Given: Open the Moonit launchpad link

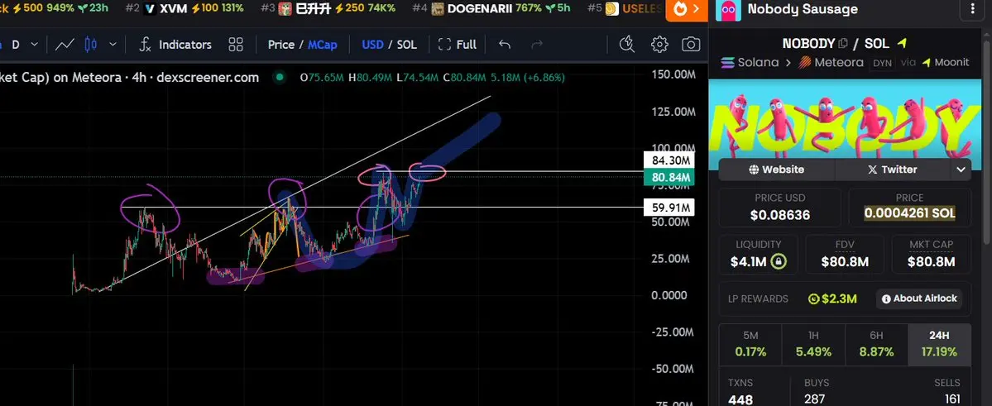Looking at the screenshot, I should pyautogui.click(x=945, y=62).
